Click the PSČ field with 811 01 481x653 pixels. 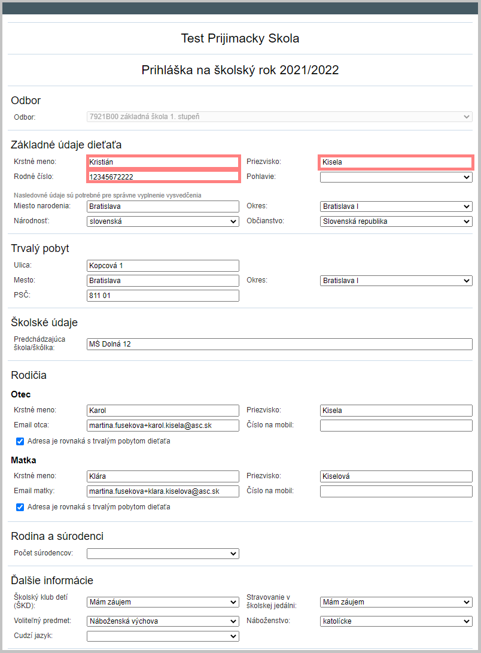(163, 296)
